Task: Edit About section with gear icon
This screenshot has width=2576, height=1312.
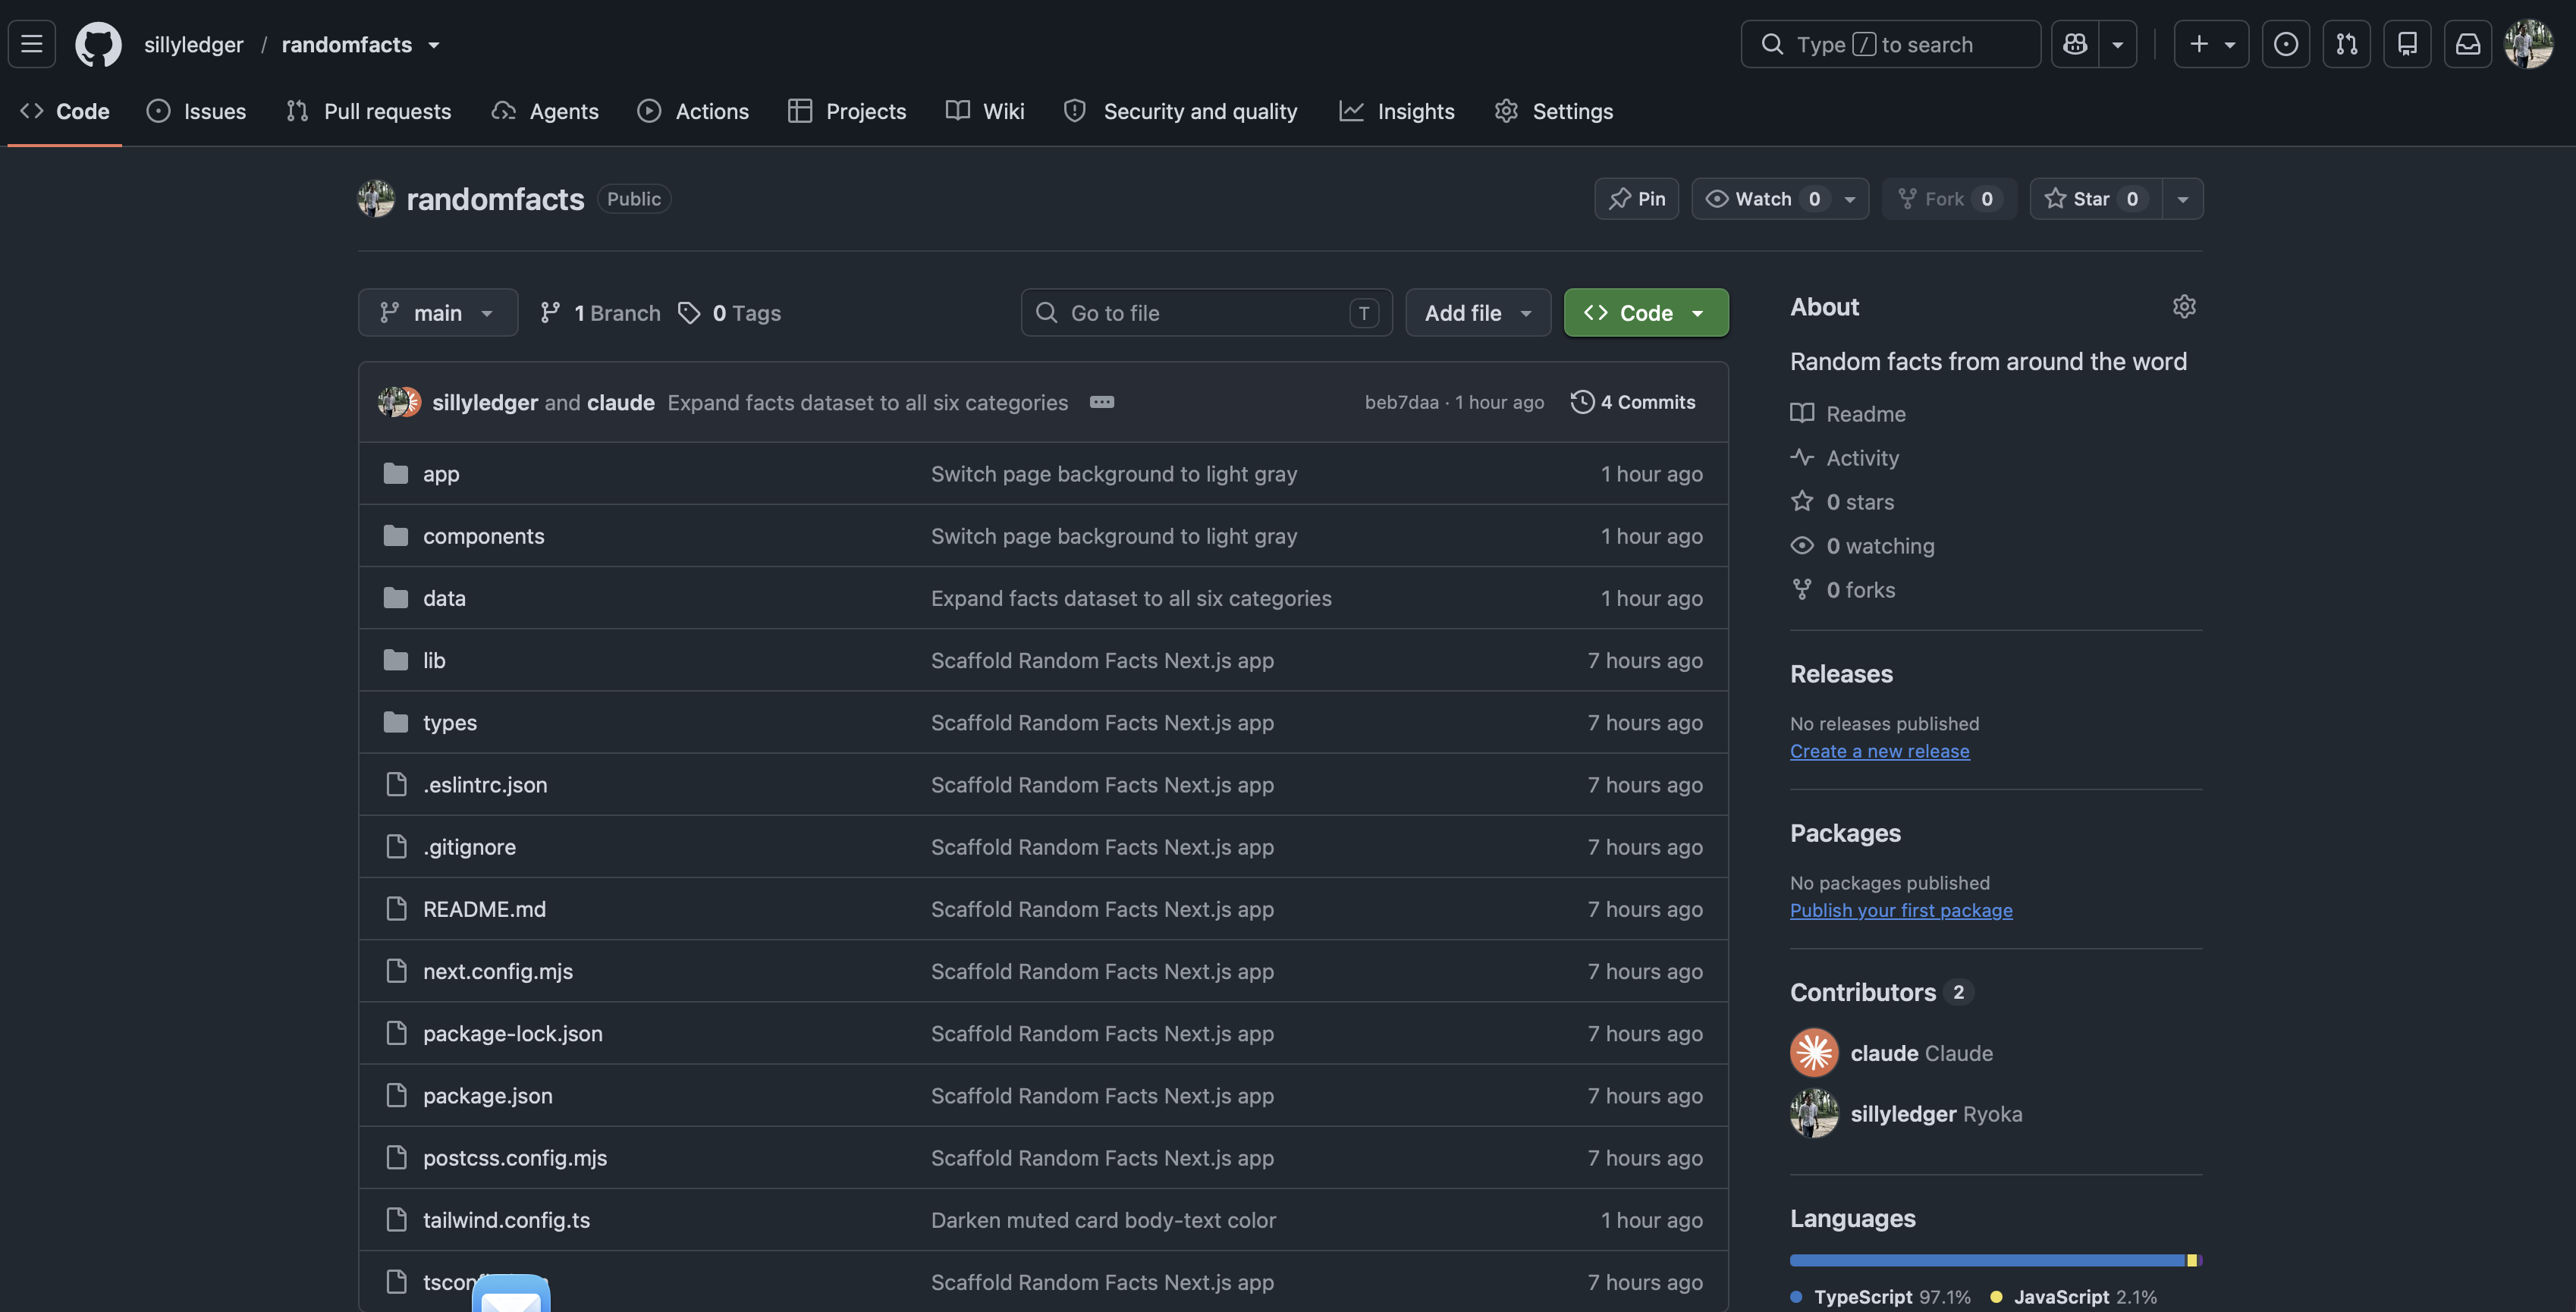Action: tap(2184, 307)
